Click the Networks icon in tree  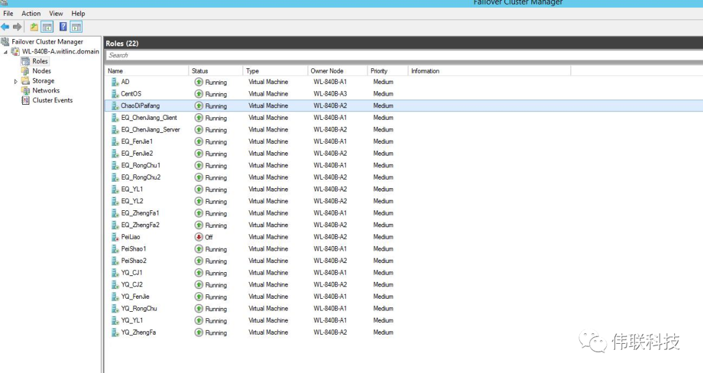point(25,90)
